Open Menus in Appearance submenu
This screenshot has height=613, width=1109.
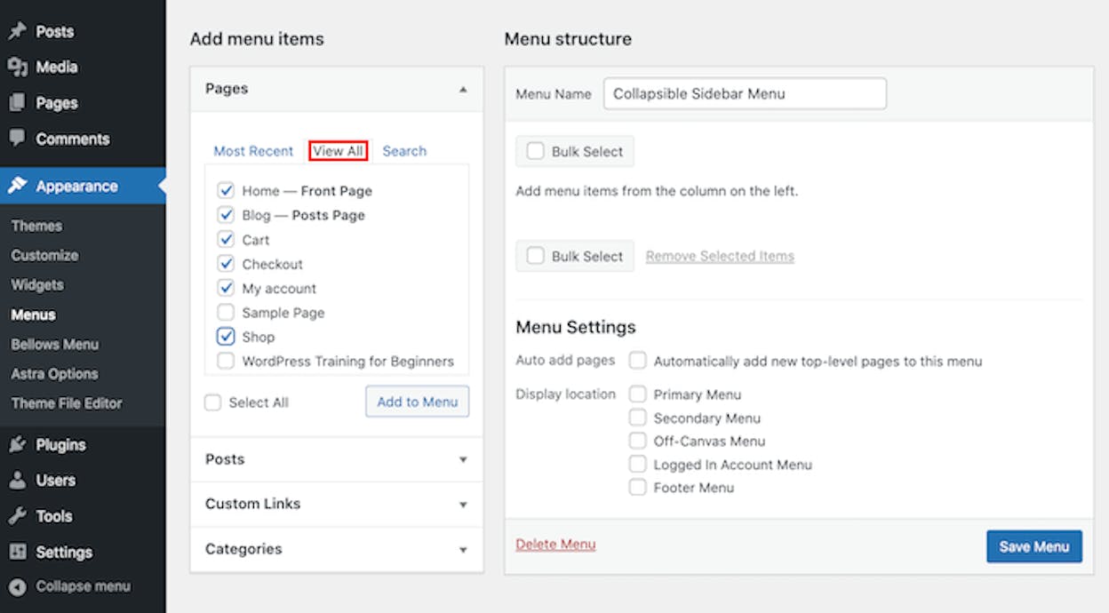pos(33,314)
